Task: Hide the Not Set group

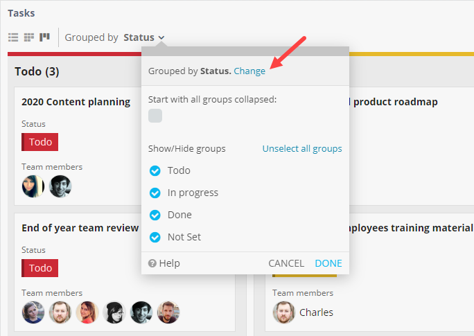Action: pyautogui.click(x=155, y=237)
